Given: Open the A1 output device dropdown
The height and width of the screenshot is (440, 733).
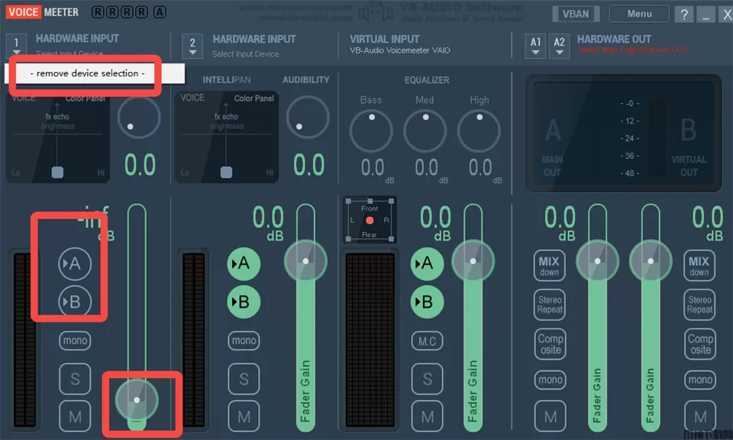Looking at the screenshot, I should [x=535, y=47].
